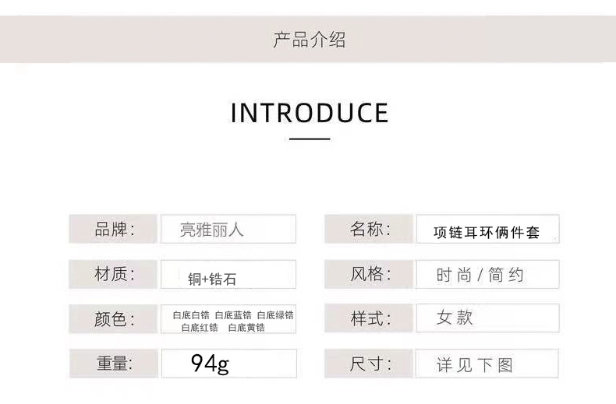Select the 材质 label cell
The width and height of the screenshot is (616, 404).
click(114, 274)
